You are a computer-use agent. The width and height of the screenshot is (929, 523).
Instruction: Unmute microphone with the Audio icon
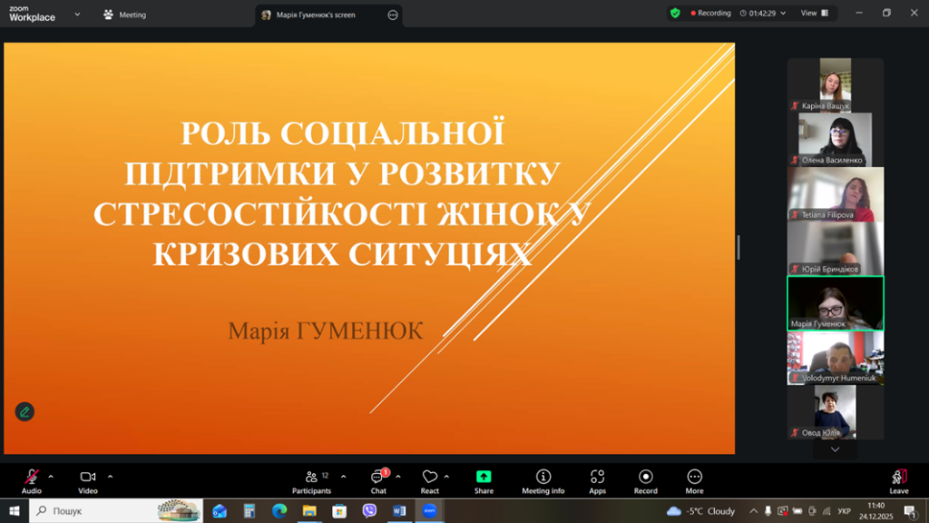pyautogui.click(x=32, y=478)
